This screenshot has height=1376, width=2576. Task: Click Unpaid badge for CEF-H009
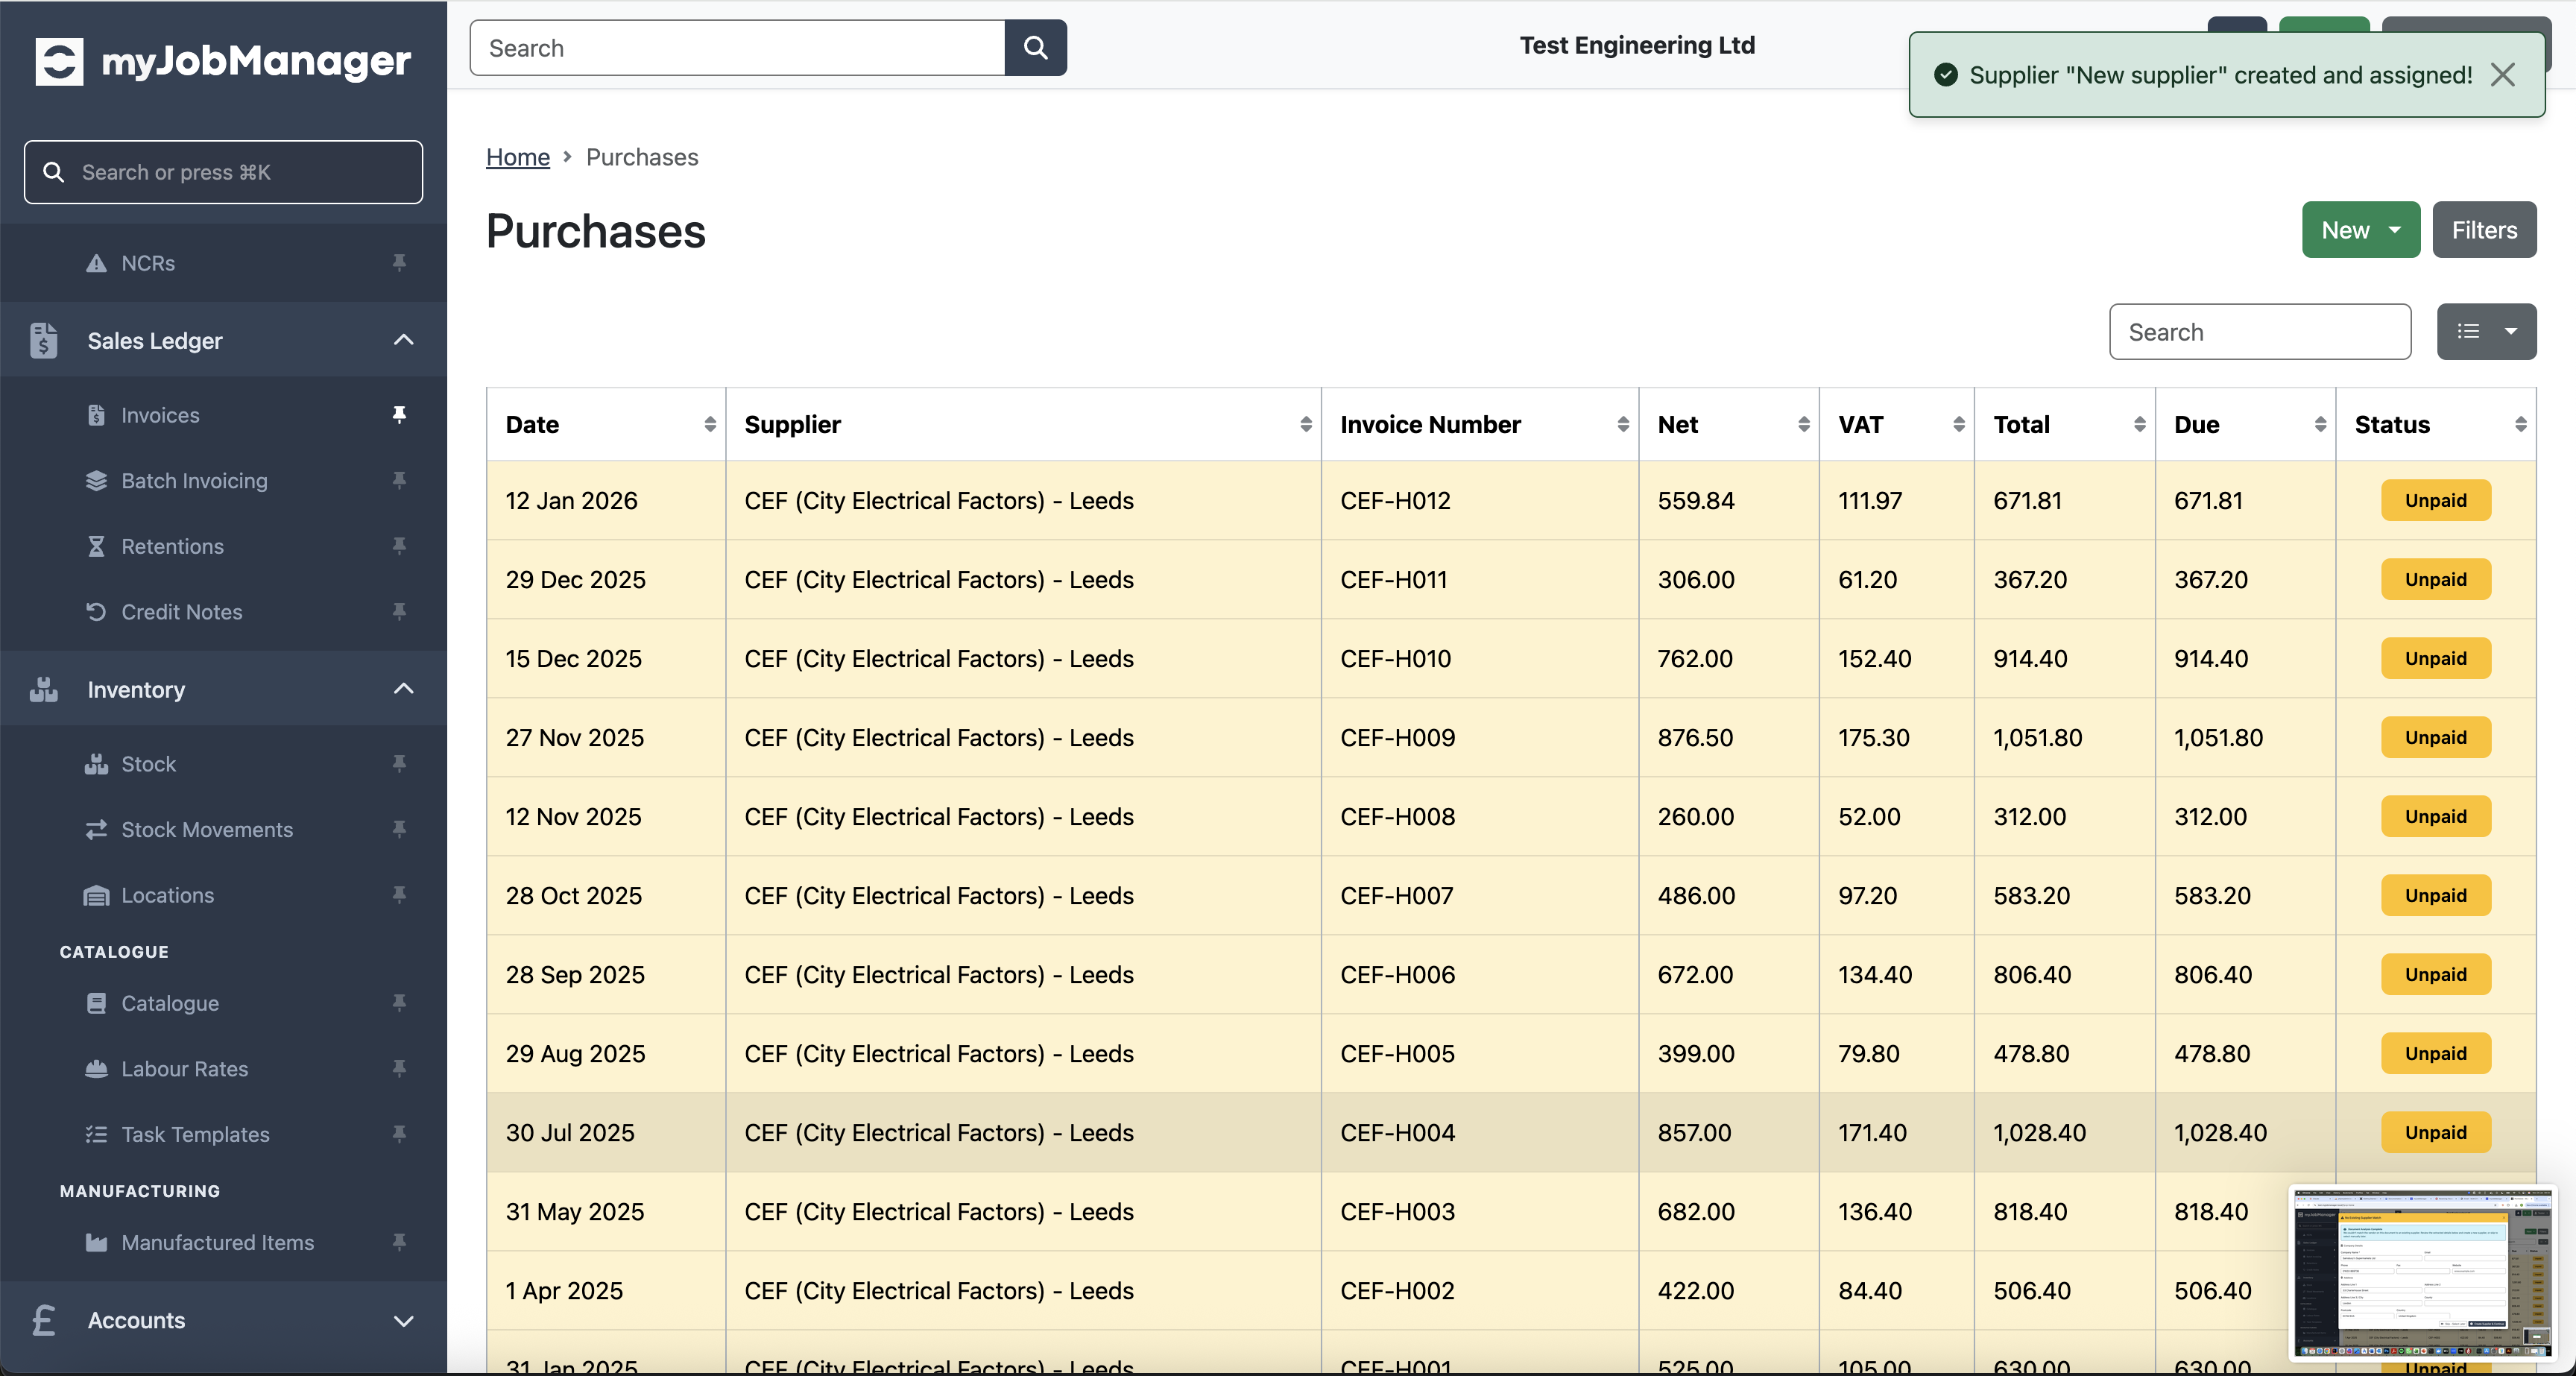(x=2435, y=737)
